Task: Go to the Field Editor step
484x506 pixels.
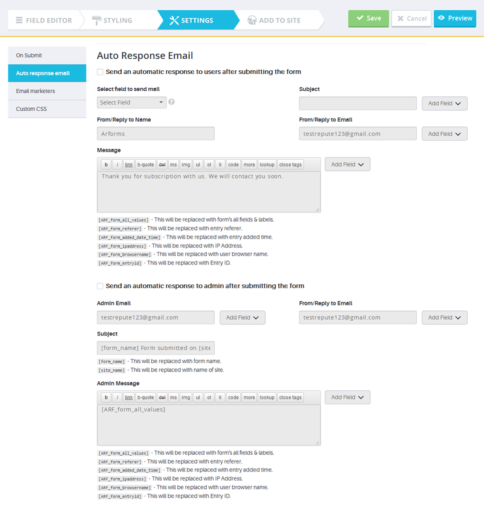Action: [44, 21]
